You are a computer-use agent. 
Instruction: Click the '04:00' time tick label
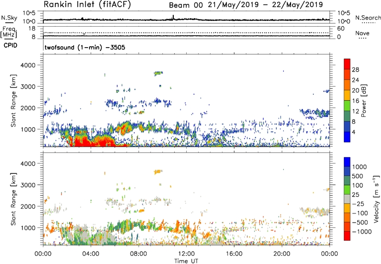click(90, 254)
